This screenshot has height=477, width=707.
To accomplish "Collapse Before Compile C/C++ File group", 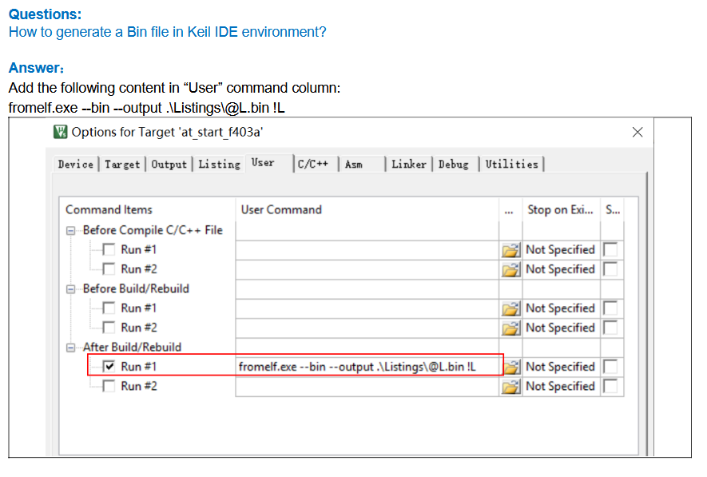I will coord(72,230).
